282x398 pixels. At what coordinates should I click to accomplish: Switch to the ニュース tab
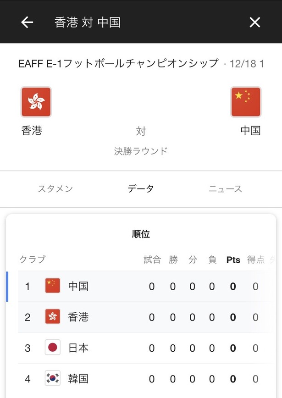[x=226, y=189]
